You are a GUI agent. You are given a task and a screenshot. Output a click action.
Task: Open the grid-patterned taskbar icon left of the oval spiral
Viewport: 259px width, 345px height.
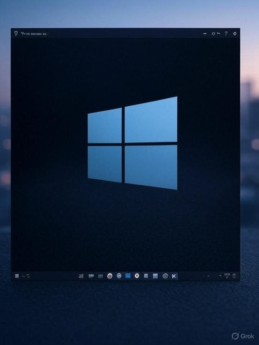(x=155, y=276)
